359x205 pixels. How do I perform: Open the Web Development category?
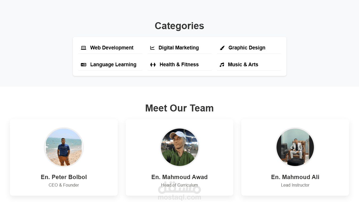coord(112,48)
